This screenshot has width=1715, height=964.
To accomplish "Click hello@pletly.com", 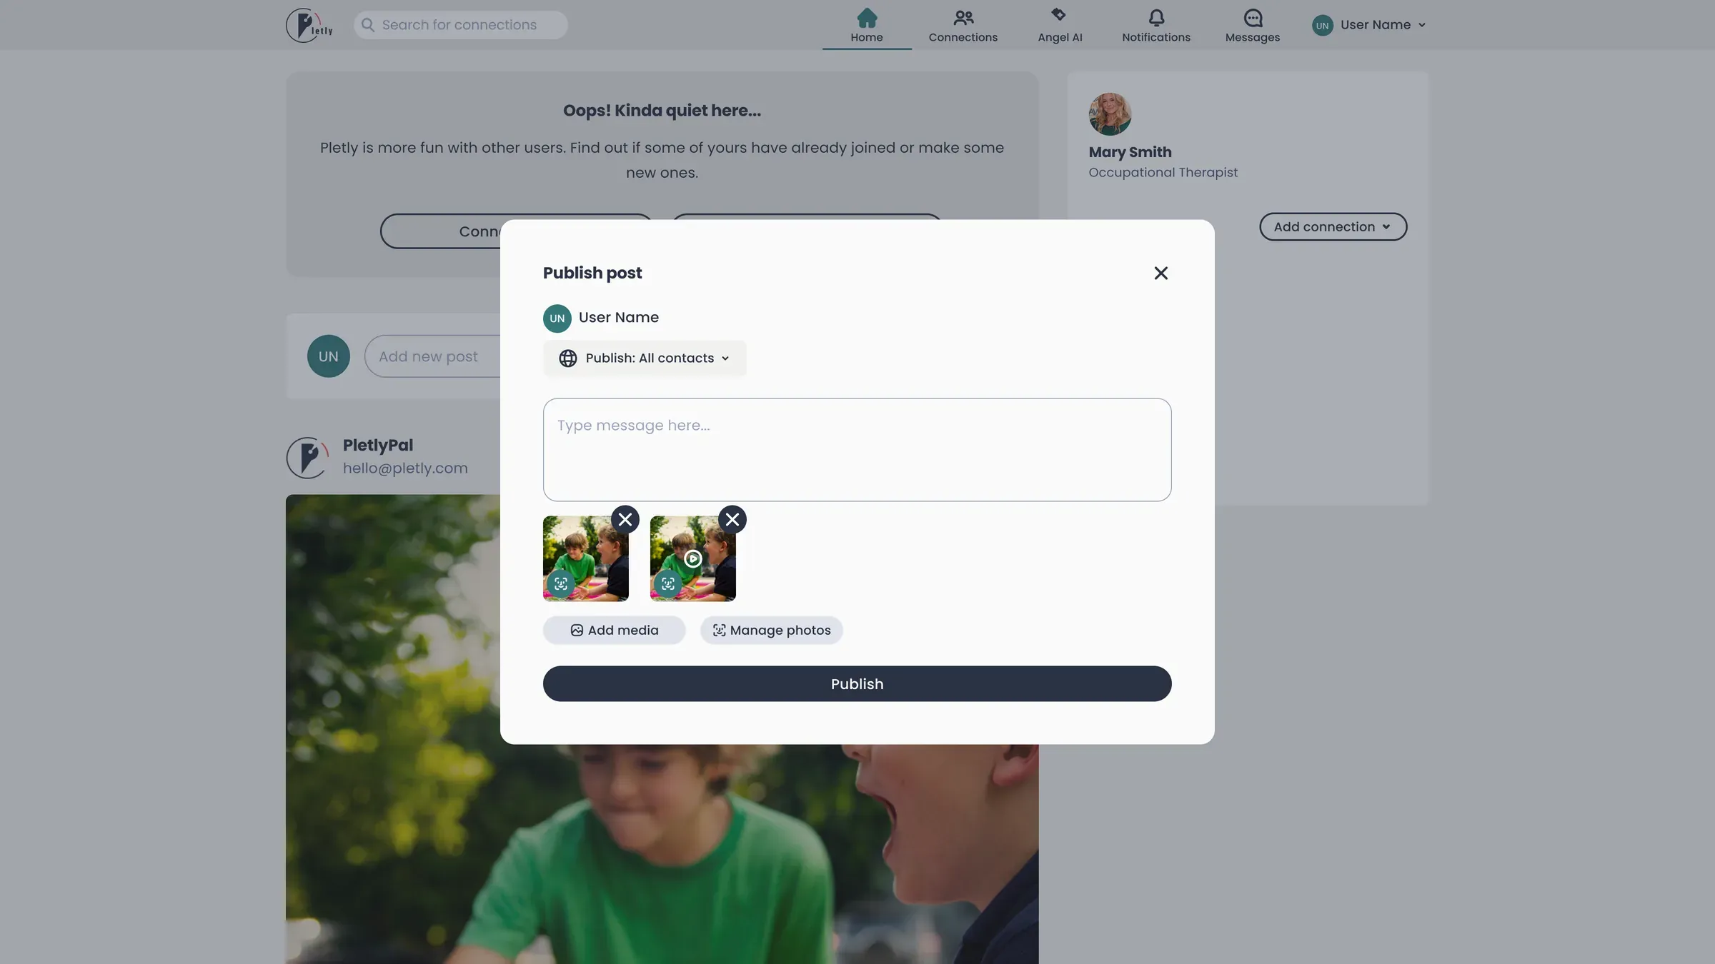I will [x=405, y=468].
